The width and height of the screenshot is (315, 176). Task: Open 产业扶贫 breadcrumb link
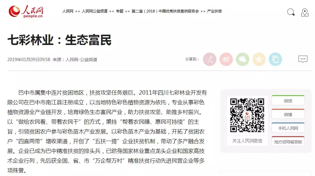[x=214, y=11]
